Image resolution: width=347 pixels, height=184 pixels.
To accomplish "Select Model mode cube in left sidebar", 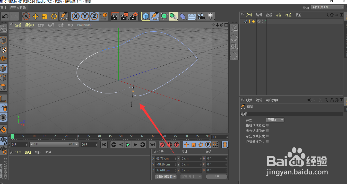I will pos(4,40).
